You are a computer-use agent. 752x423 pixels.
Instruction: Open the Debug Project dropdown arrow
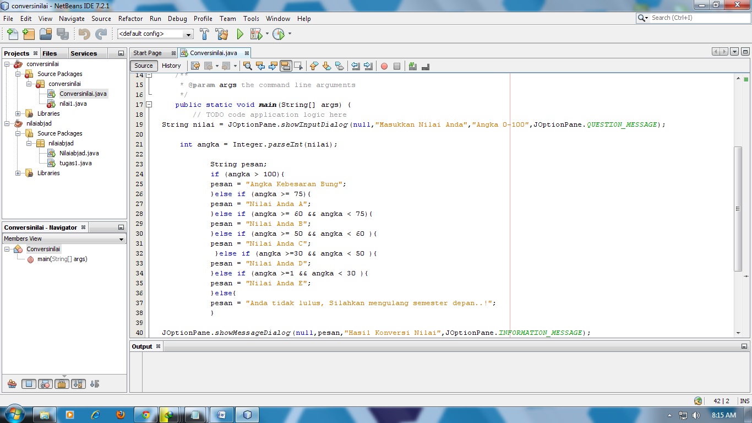point(267,34)
